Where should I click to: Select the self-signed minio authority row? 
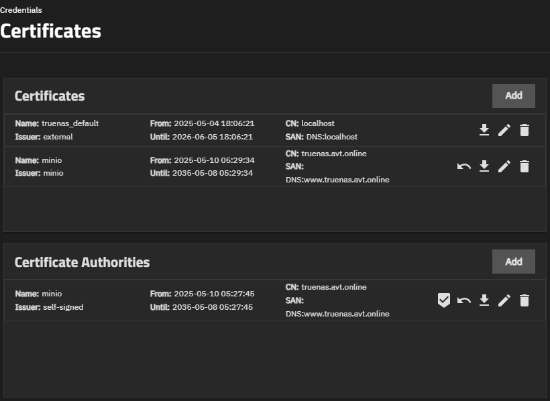pyautogui.click(x=275, y=300)
